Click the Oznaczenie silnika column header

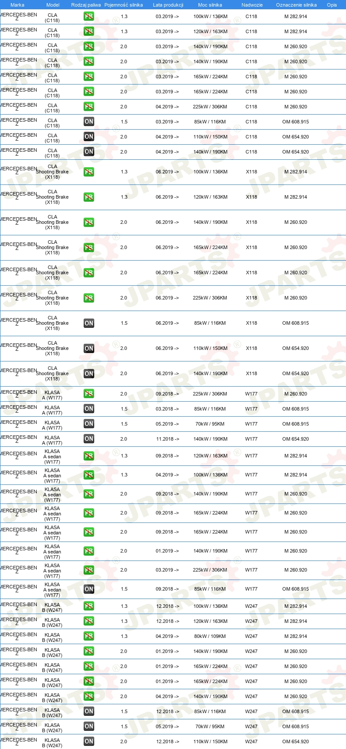tap(296, 5)
